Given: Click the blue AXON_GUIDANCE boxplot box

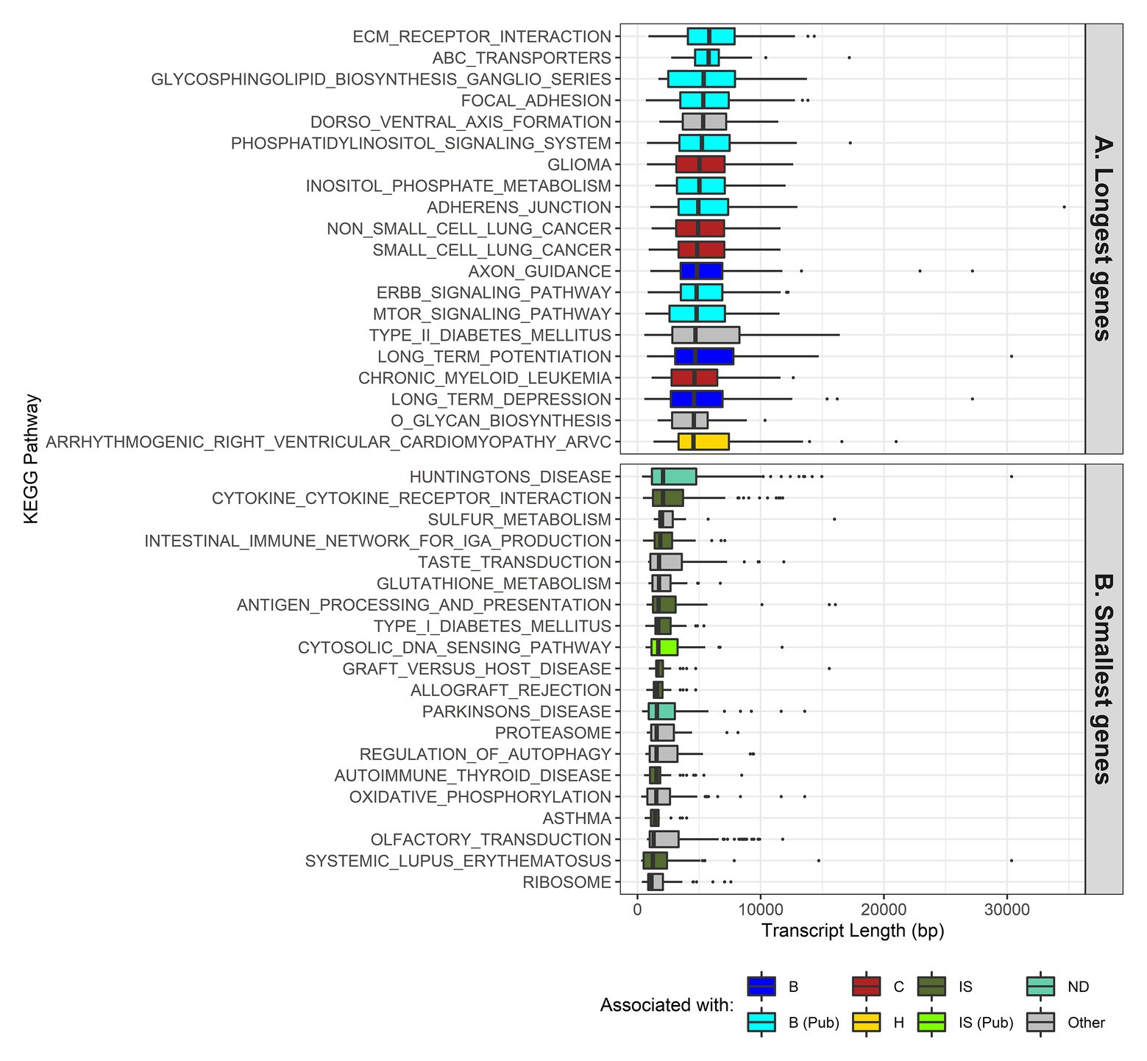Looking at the screenshot, I should point(701,272).
